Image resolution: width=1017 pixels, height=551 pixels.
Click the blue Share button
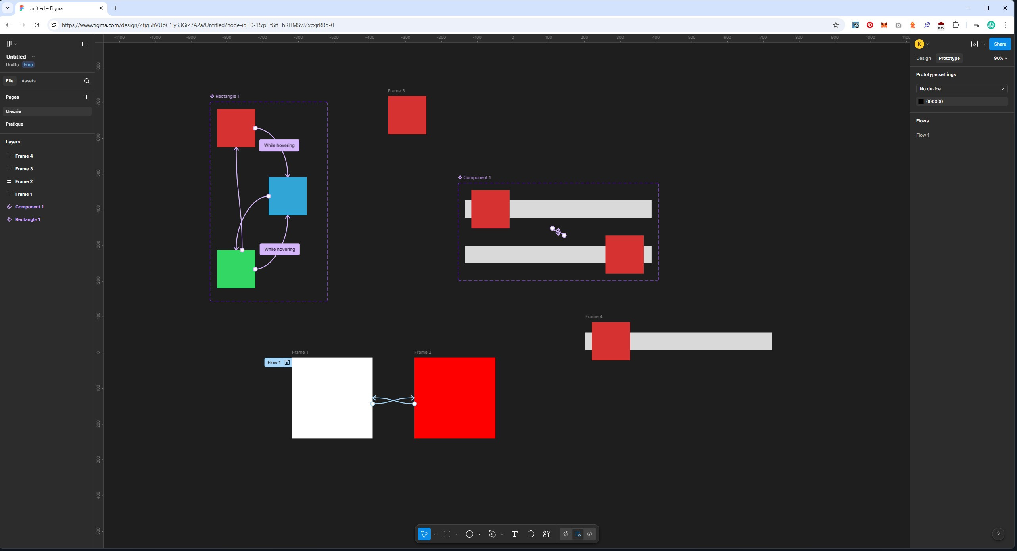1000,44
